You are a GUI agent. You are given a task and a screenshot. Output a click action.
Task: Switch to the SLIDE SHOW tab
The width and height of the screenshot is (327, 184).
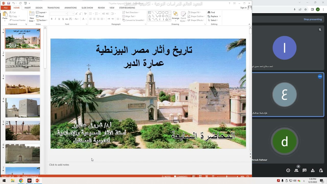(87, 8)
